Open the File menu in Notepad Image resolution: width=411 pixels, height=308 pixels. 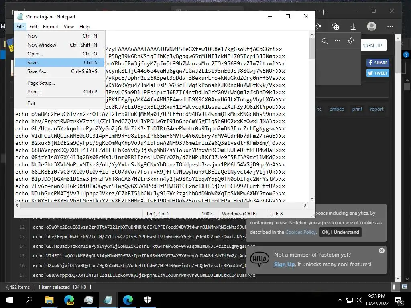(x=20, y=27)
